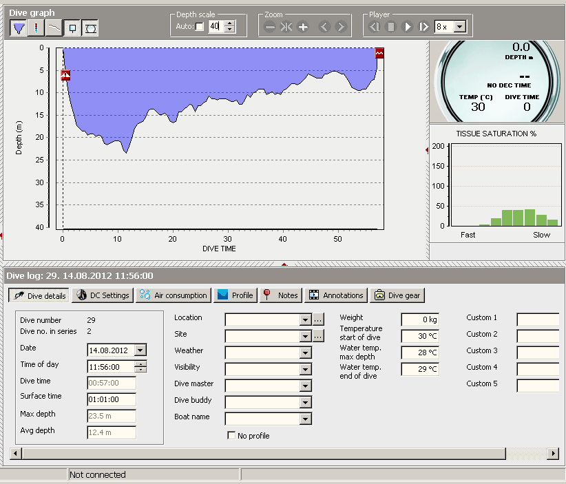Click the Water temp. max depth field
The height and width of the screenshot is (484, 566).
(x=420, y=353)
